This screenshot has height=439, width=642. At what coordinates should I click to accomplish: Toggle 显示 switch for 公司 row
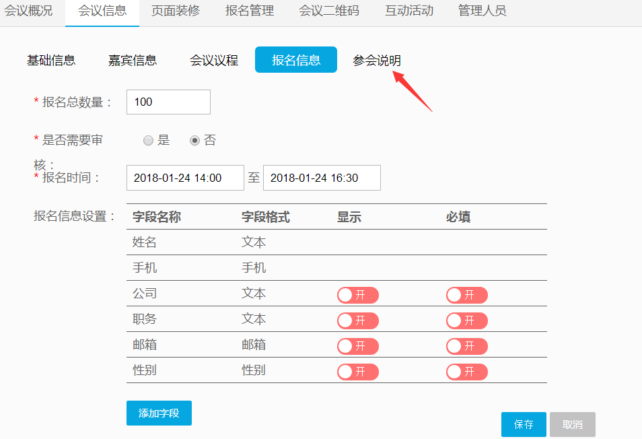pos(358,296)
